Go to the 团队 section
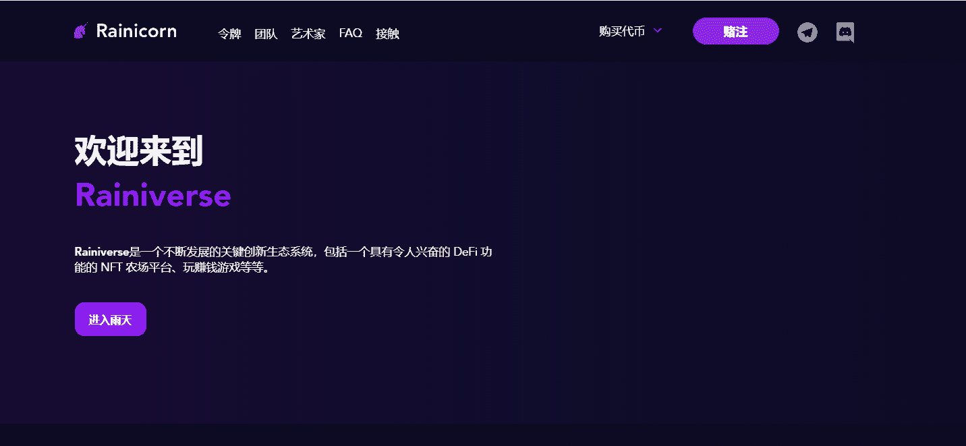The width and height of the screenshot is (966, 446). pos(266,34)
